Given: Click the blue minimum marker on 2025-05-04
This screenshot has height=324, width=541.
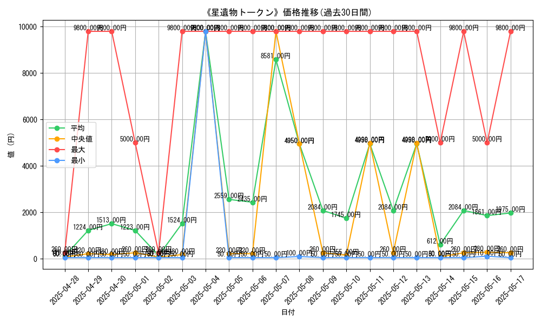Looking at the screenshot, I should click(206, 32).
